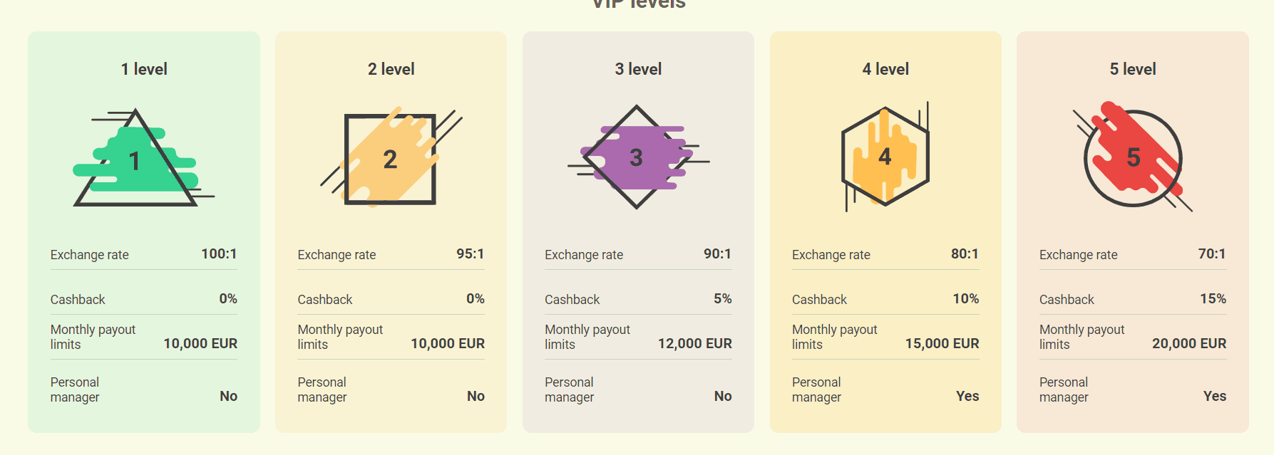Click the 5% cashback value

coord(722,299)
